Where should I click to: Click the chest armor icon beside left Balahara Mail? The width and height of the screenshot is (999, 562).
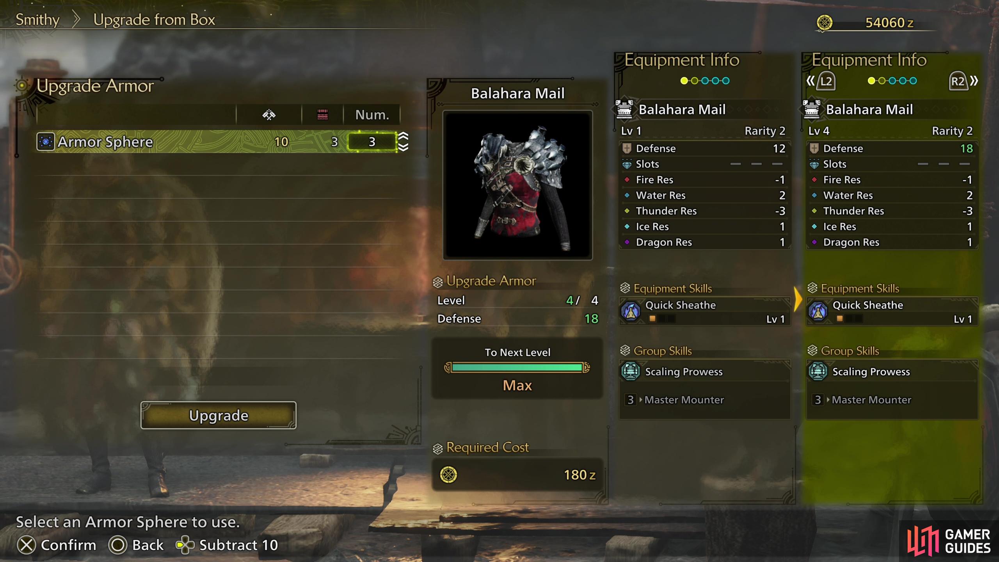[624, 109]
